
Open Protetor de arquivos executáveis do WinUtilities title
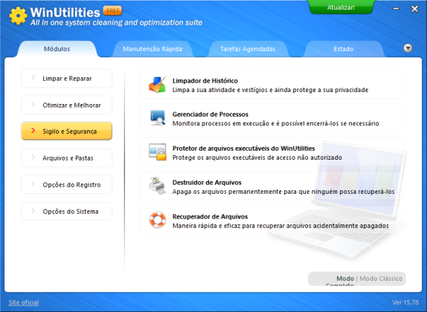(x=244, y=149)
